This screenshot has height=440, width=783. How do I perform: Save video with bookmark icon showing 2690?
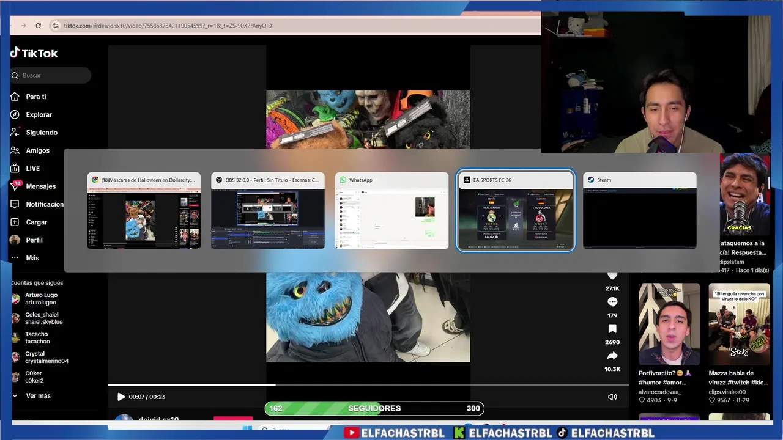(x=612, y=329)
